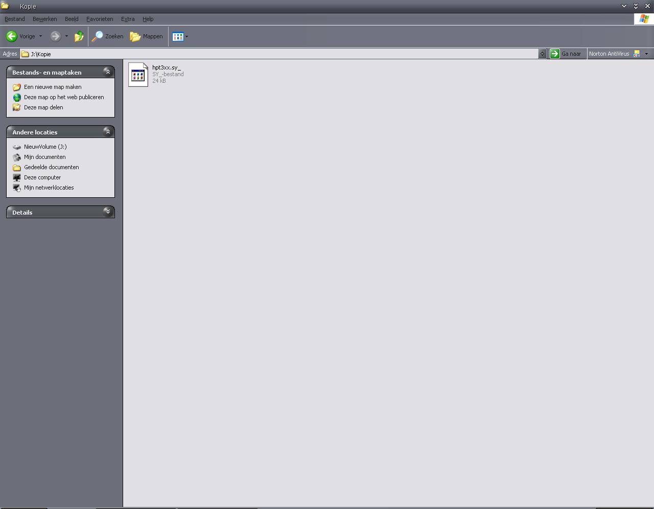654x509 pixels.
Task: Open the Beeld menu
Action: (x=72, y=19)
